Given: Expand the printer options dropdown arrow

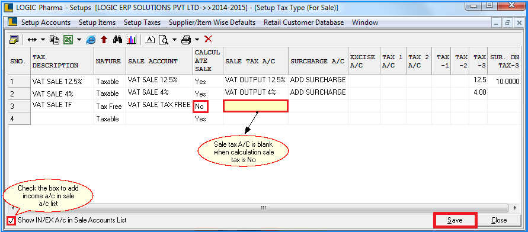Looking at the screenshot, I should [197, 40].
